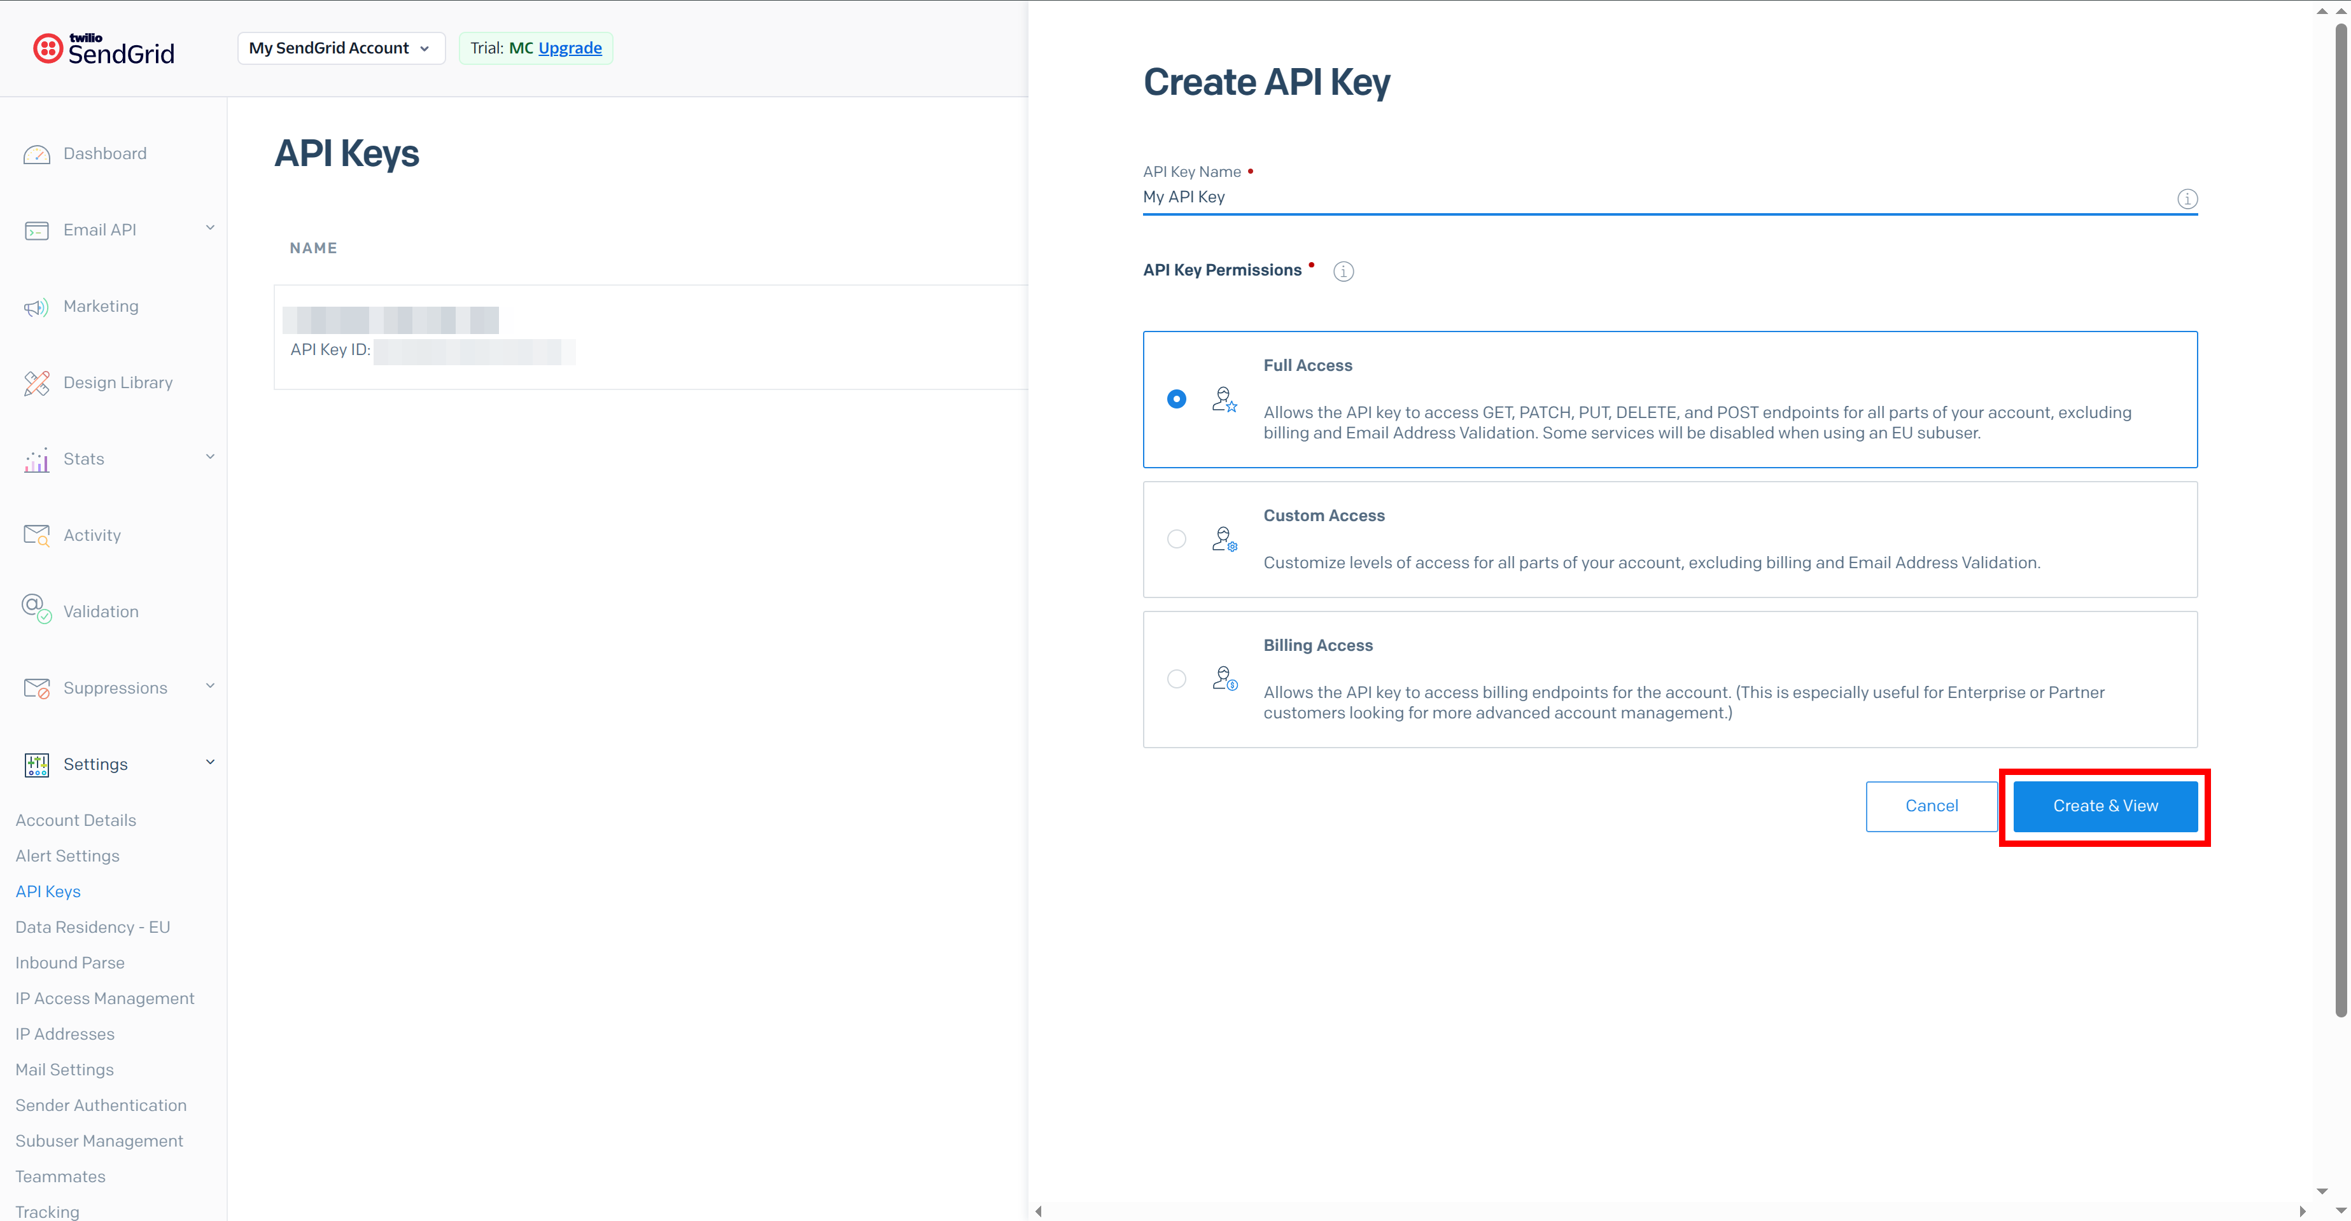The width and height of the screenshot is (2351, 1221).
Task: Select the Custom Access radio button
Action: tap(1176, 540)
